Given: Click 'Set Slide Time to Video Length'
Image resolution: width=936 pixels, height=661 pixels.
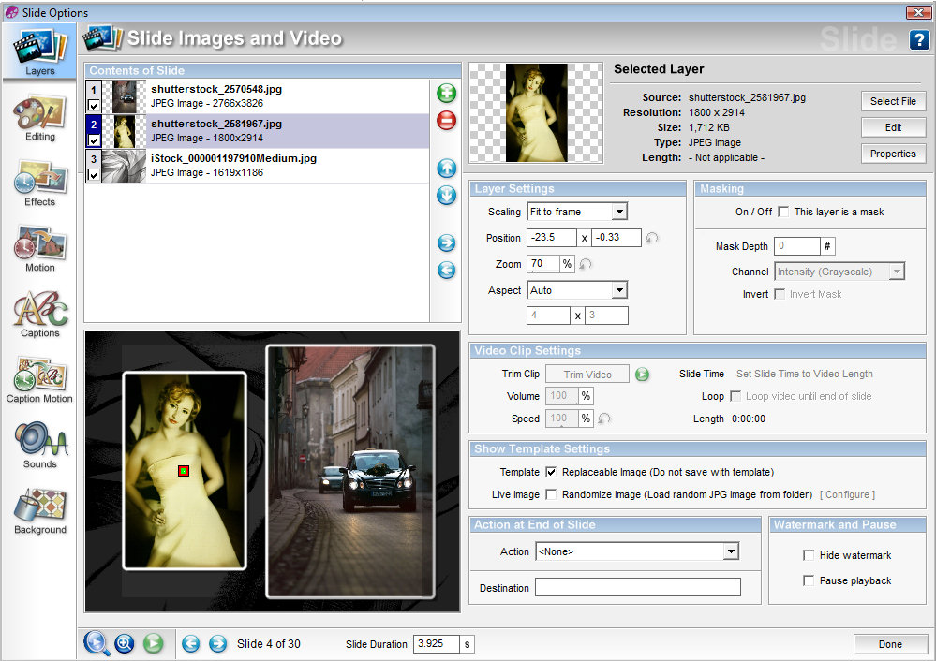Looking at the screenshot, I should click(x=804, y=374).
